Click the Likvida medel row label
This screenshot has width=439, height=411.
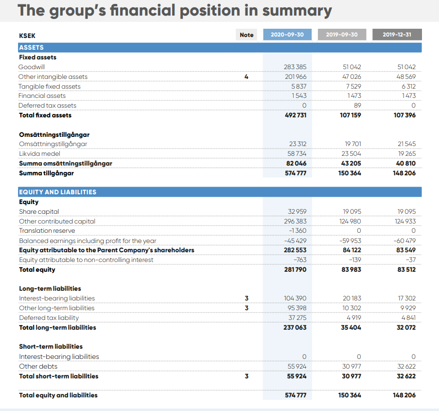coord(39,154)
